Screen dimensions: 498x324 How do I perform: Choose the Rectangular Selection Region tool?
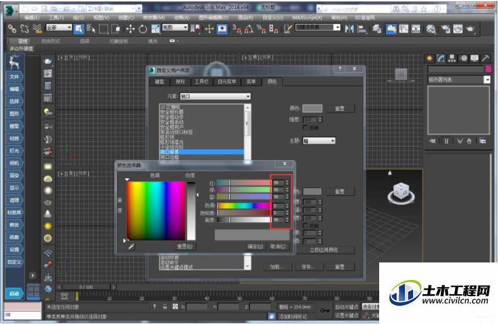click(103, 29)
